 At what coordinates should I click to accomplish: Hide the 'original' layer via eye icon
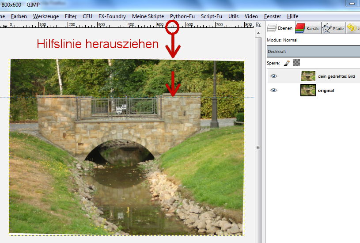click(x=274, y=90)
